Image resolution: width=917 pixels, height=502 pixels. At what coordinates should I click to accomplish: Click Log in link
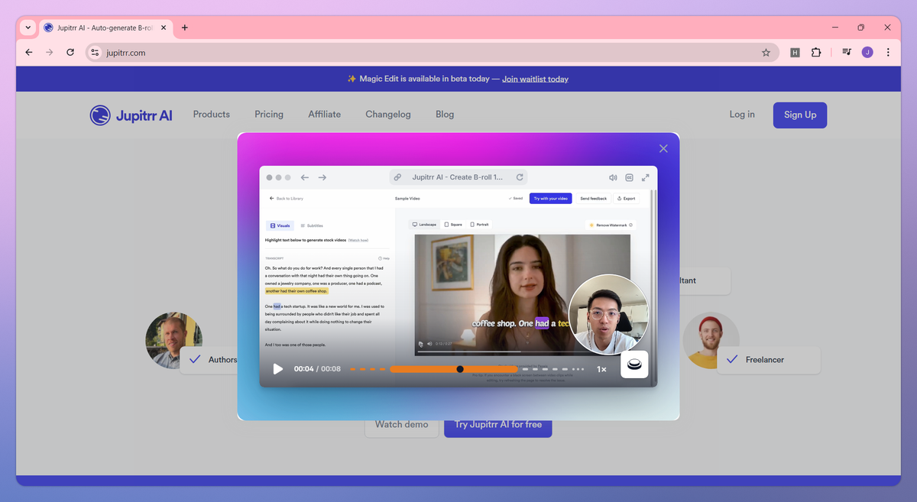[x=742, y=115]
